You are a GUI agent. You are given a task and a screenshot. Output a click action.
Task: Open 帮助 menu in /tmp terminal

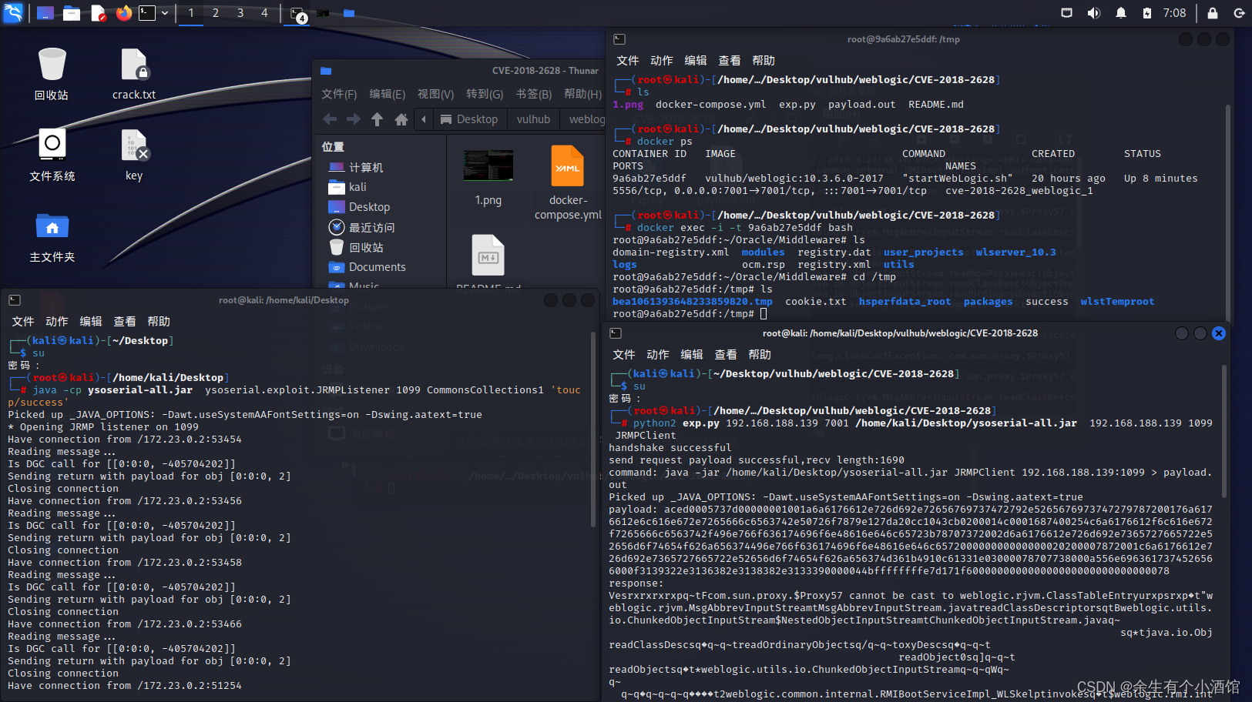click(x=764, y=61)
